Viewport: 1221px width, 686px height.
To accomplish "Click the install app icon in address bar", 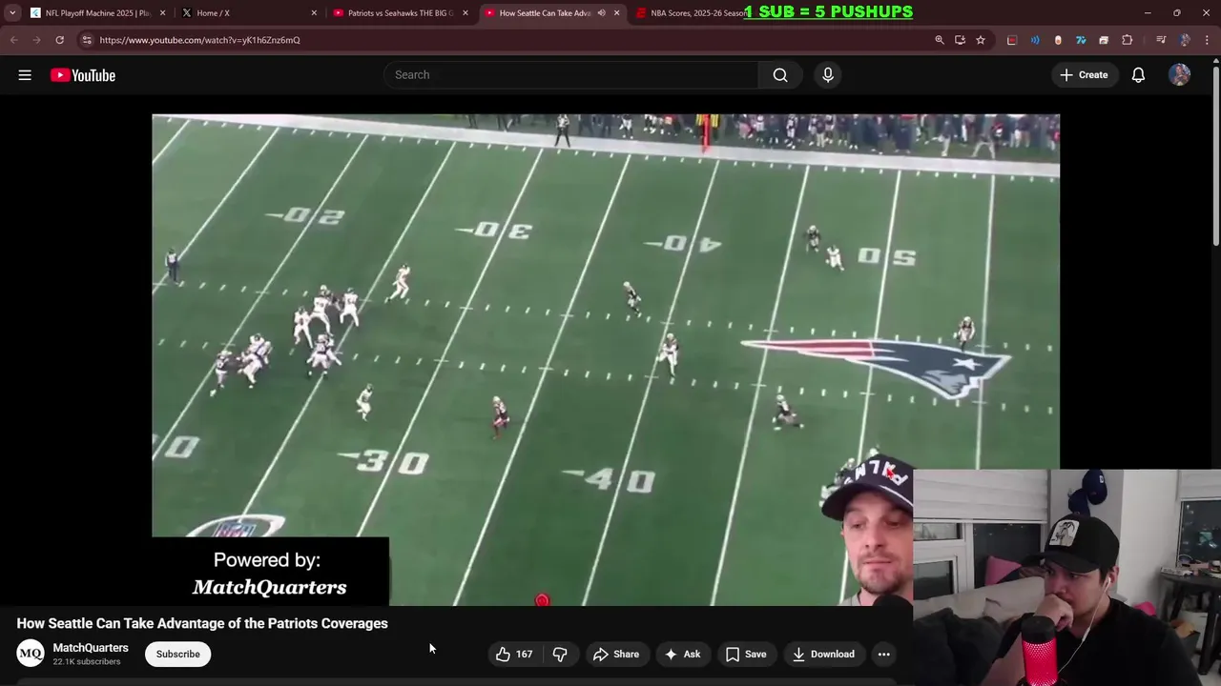I will point(960,40).
